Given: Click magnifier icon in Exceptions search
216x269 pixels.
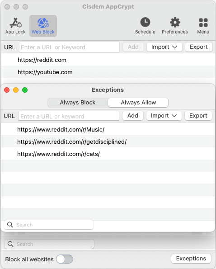Looking at the screenshot, I should click(10, 225).
